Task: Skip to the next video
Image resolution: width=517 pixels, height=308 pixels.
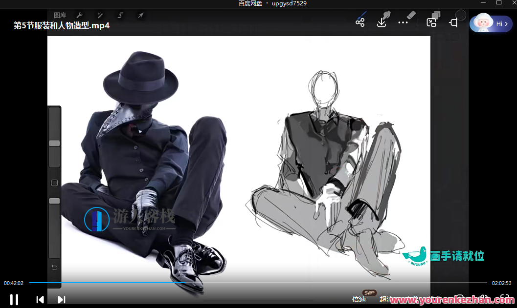Action: click(61, 299)
